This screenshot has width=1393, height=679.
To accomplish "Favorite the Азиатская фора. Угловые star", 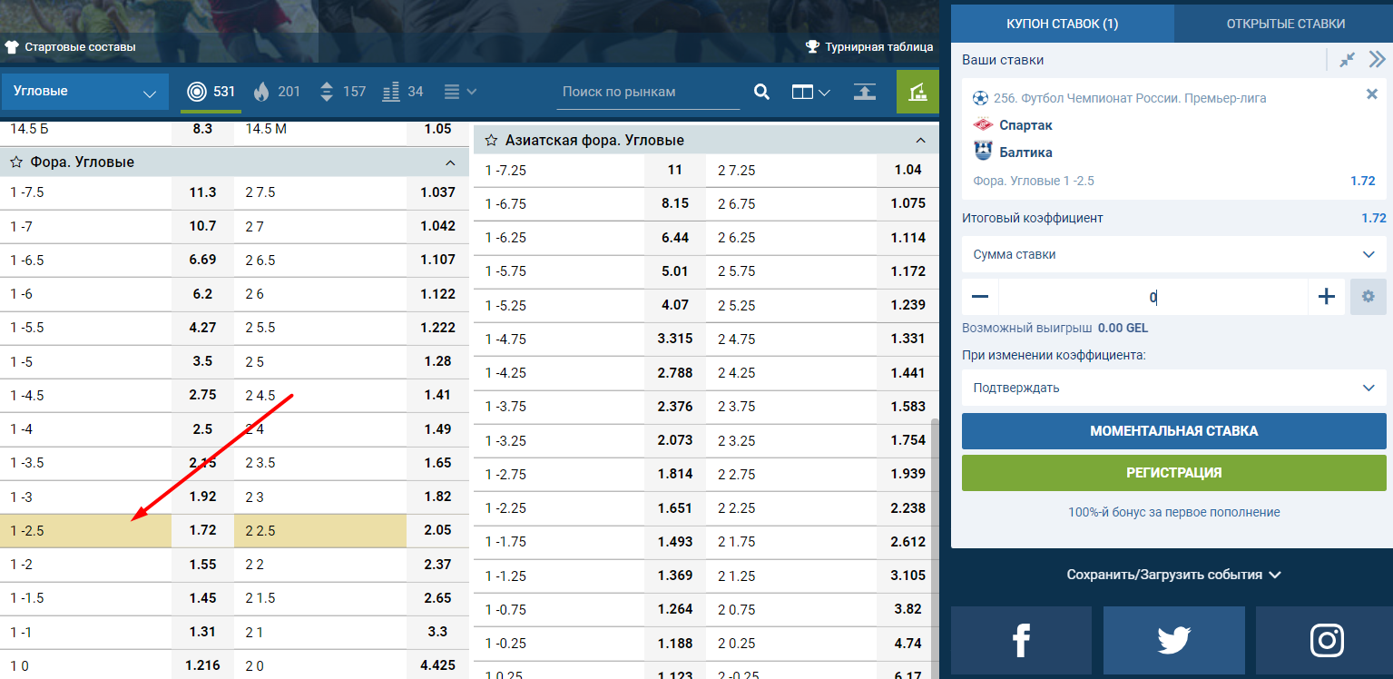I will coord(491,141).
